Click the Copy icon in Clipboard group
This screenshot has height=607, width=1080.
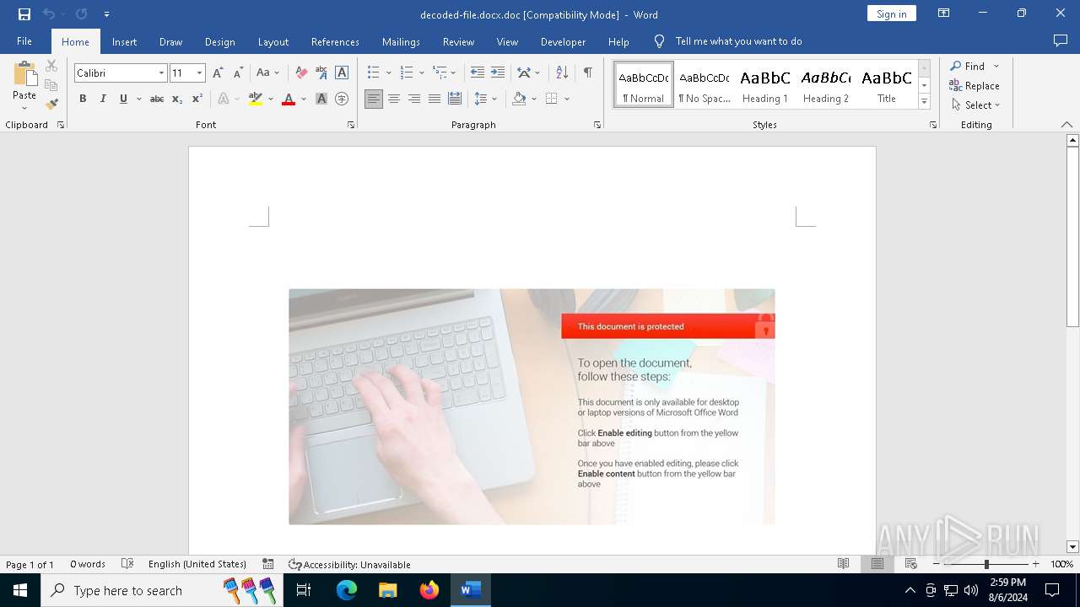[51, 85]
